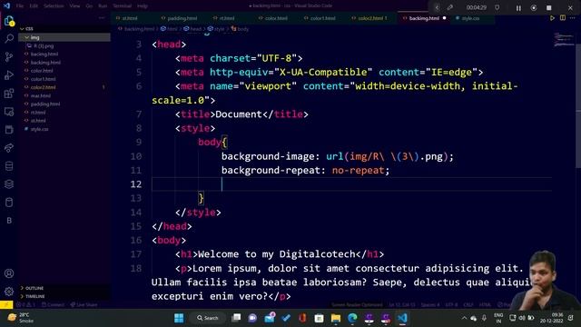Click the taskbar Search box
Viewport: 581px width, 327px height.
[x=208, y=318]
